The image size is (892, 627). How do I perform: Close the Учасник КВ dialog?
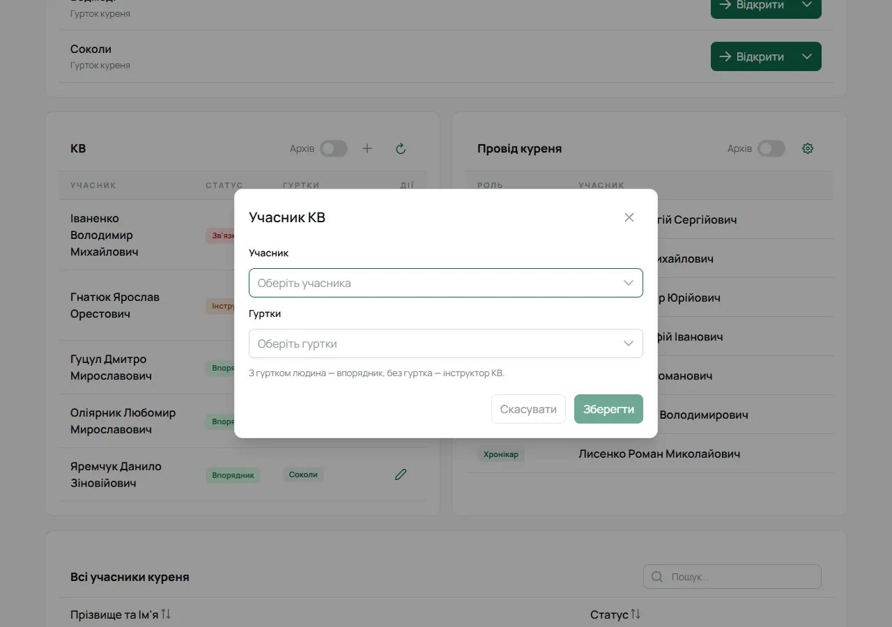[x=629, y=217]
